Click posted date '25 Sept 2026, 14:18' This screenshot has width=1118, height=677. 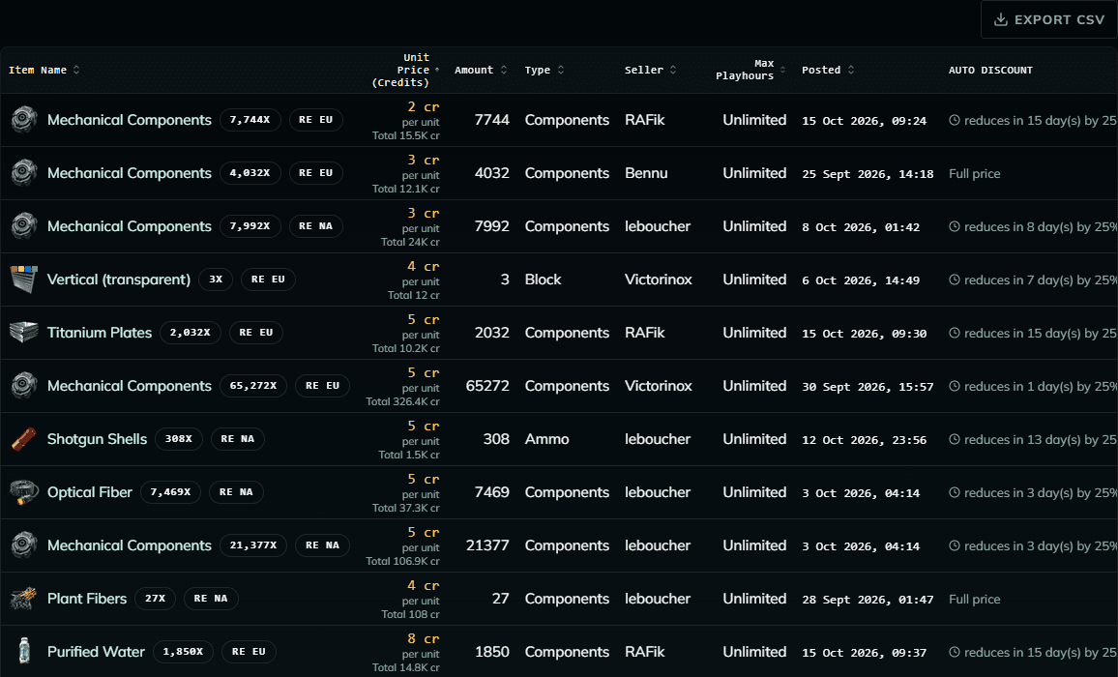click(867, 174)
